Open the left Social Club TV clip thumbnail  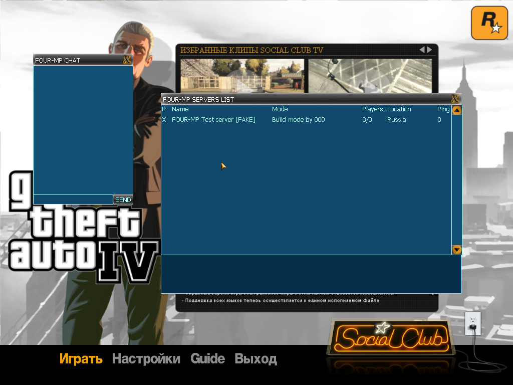(242, 76)
